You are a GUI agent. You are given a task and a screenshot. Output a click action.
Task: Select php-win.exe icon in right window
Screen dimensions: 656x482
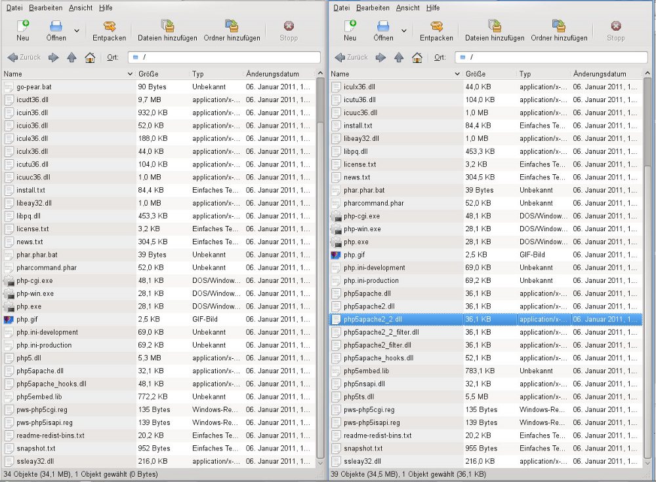click(336, 229)
